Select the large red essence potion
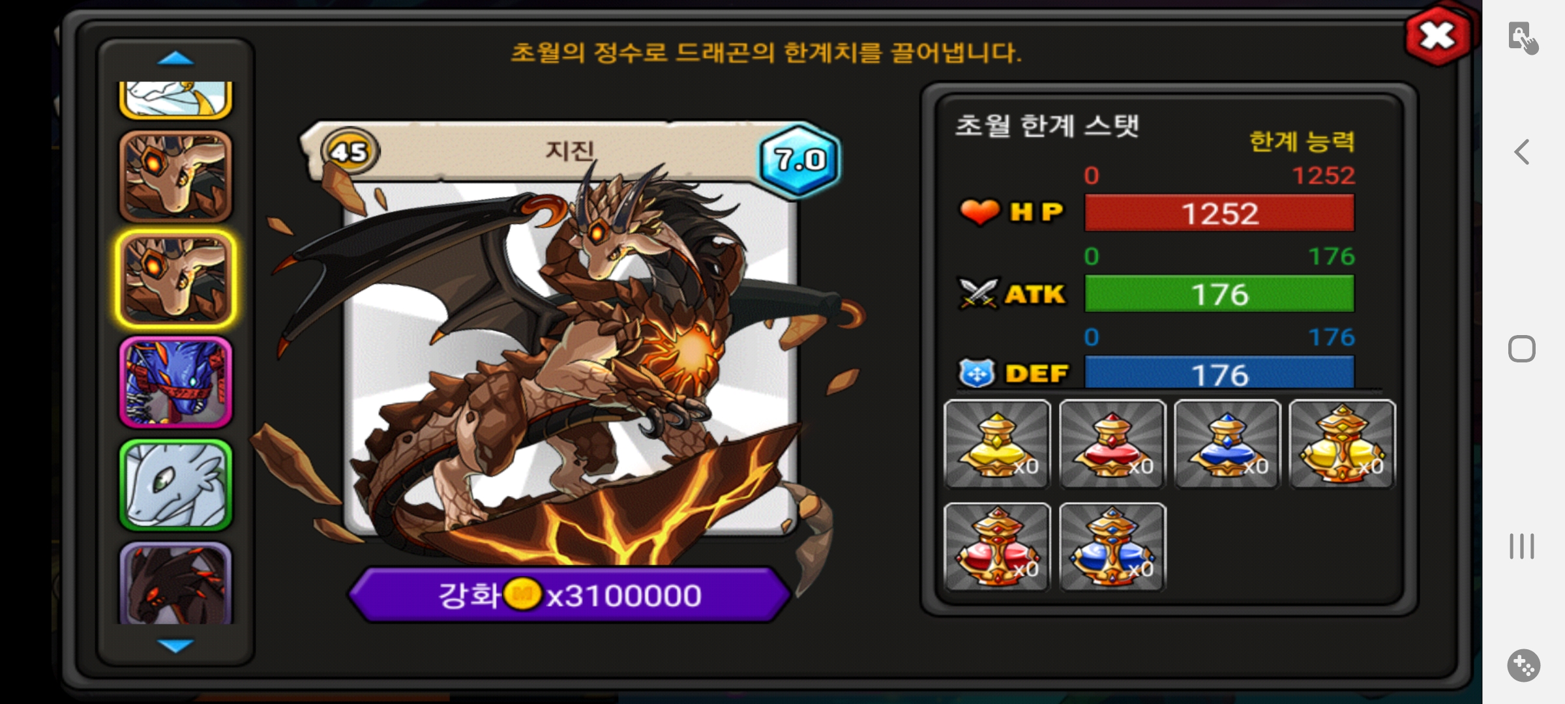Screen dimensions: 1565x704 coord(997,547)
